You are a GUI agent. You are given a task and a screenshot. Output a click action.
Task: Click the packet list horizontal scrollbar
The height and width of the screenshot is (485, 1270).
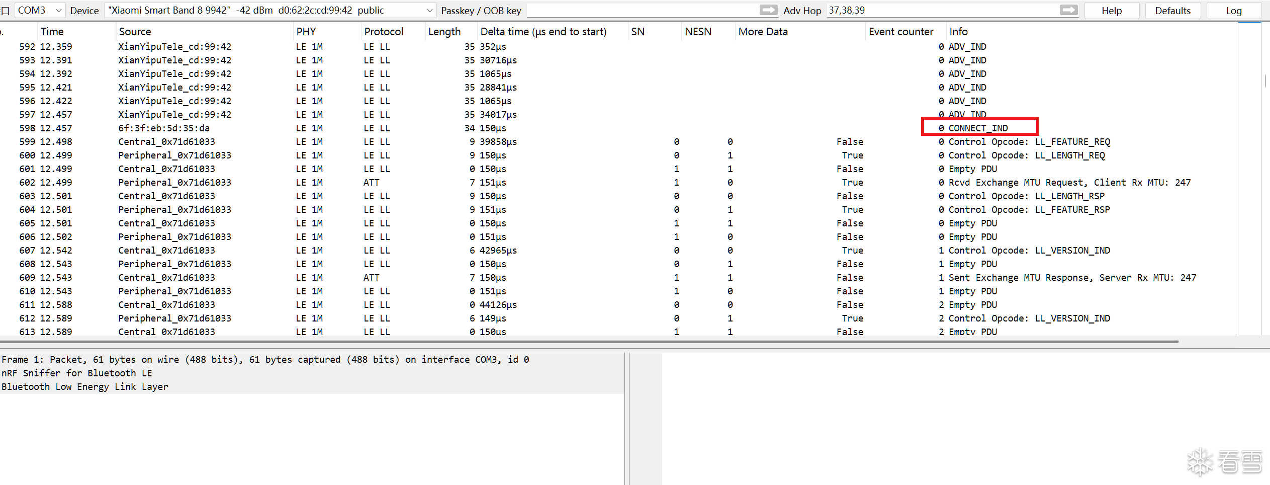coord(588,342)
